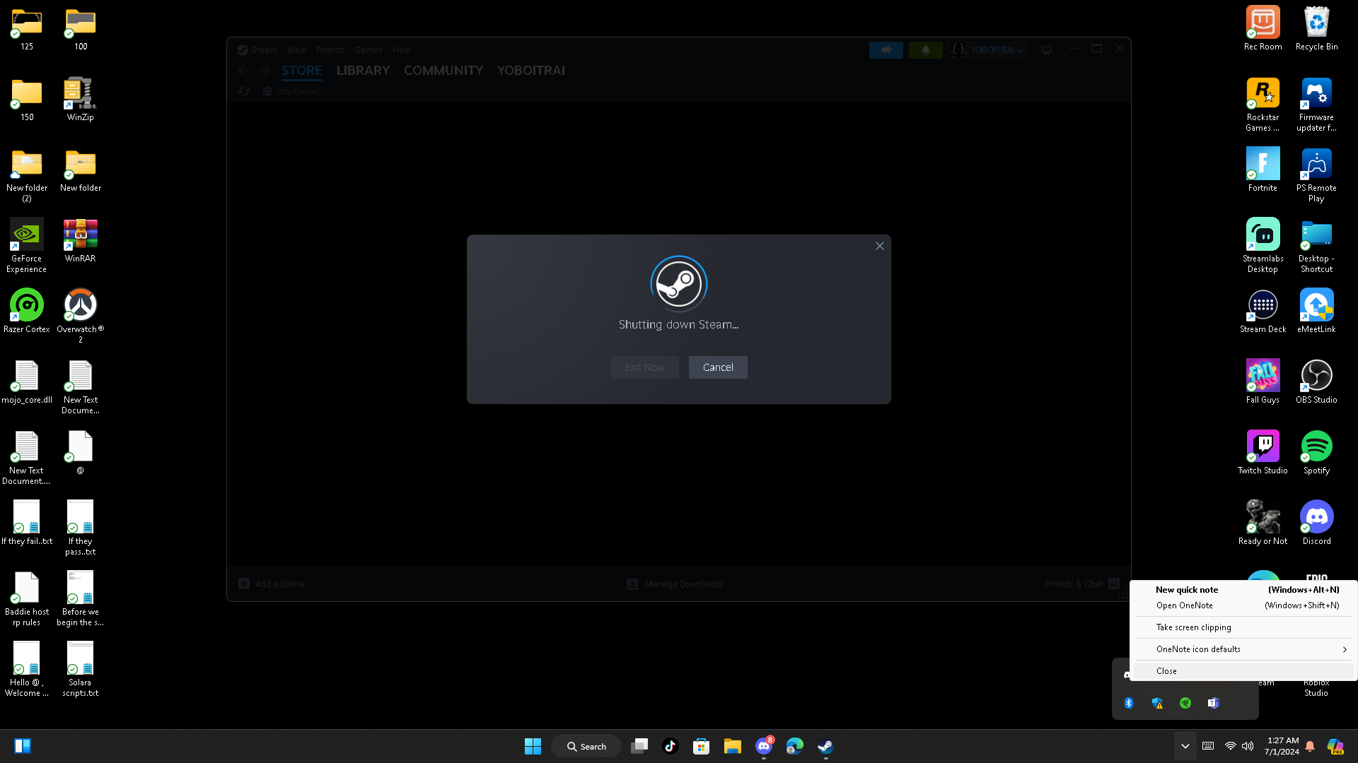
Task: Select the Rec Room desktop icon
Action: (1263, 29)
